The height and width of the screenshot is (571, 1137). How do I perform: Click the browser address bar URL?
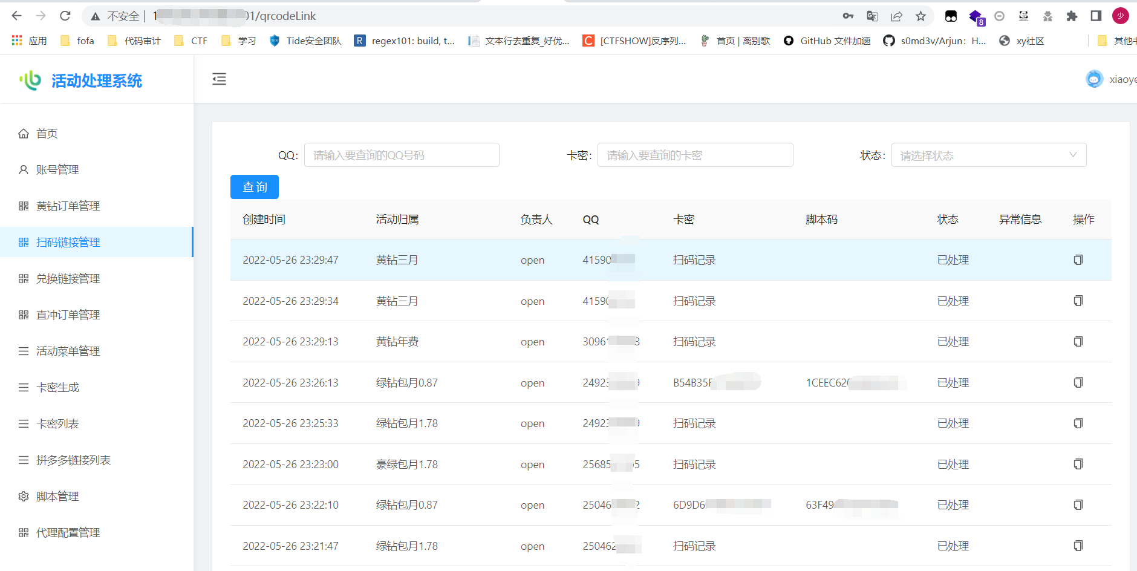coord(235,16)
